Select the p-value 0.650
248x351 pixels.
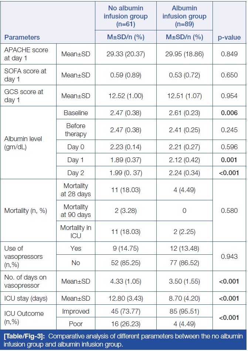tap(230, 76)
